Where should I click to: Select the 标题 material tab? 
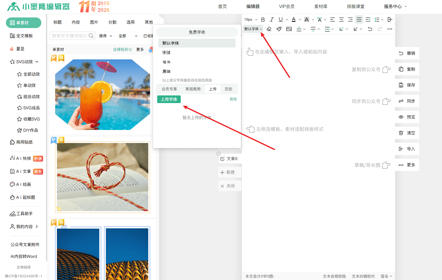[x=57, y=22]
